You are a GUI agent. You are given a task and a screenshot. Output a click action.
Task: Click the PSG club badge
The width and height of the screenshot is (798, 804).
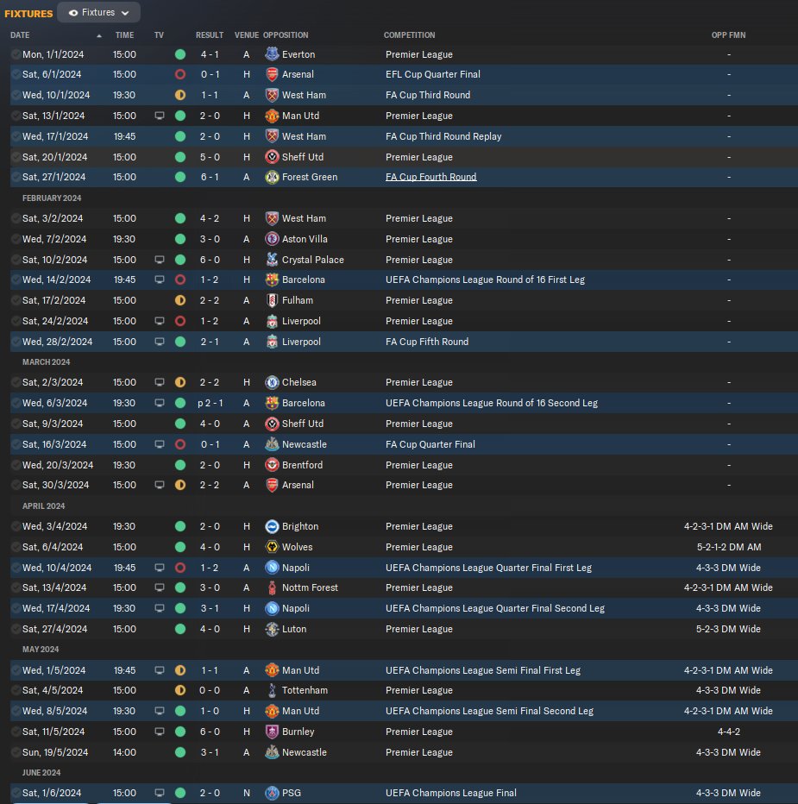tap(272, 793)
